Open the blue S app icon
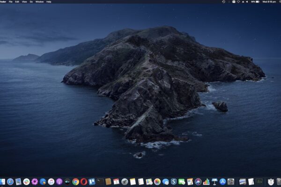Viewport: 281px width, 187px height. [173, 182]
